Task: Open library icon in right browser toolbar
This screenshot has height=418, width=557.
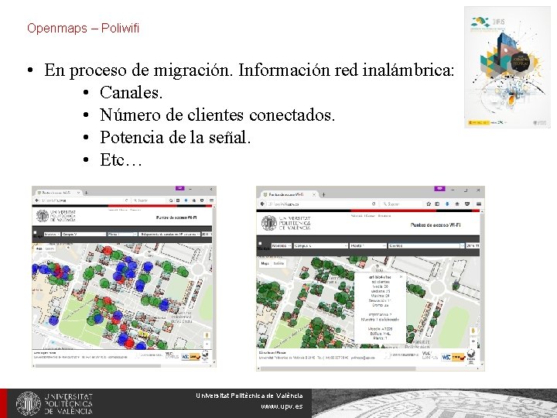Action: point(438,204)
